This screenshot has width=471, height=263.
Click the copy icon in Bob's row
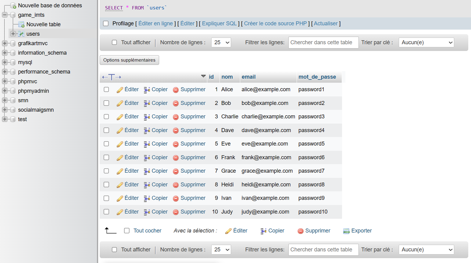click(x=147, y=103)
